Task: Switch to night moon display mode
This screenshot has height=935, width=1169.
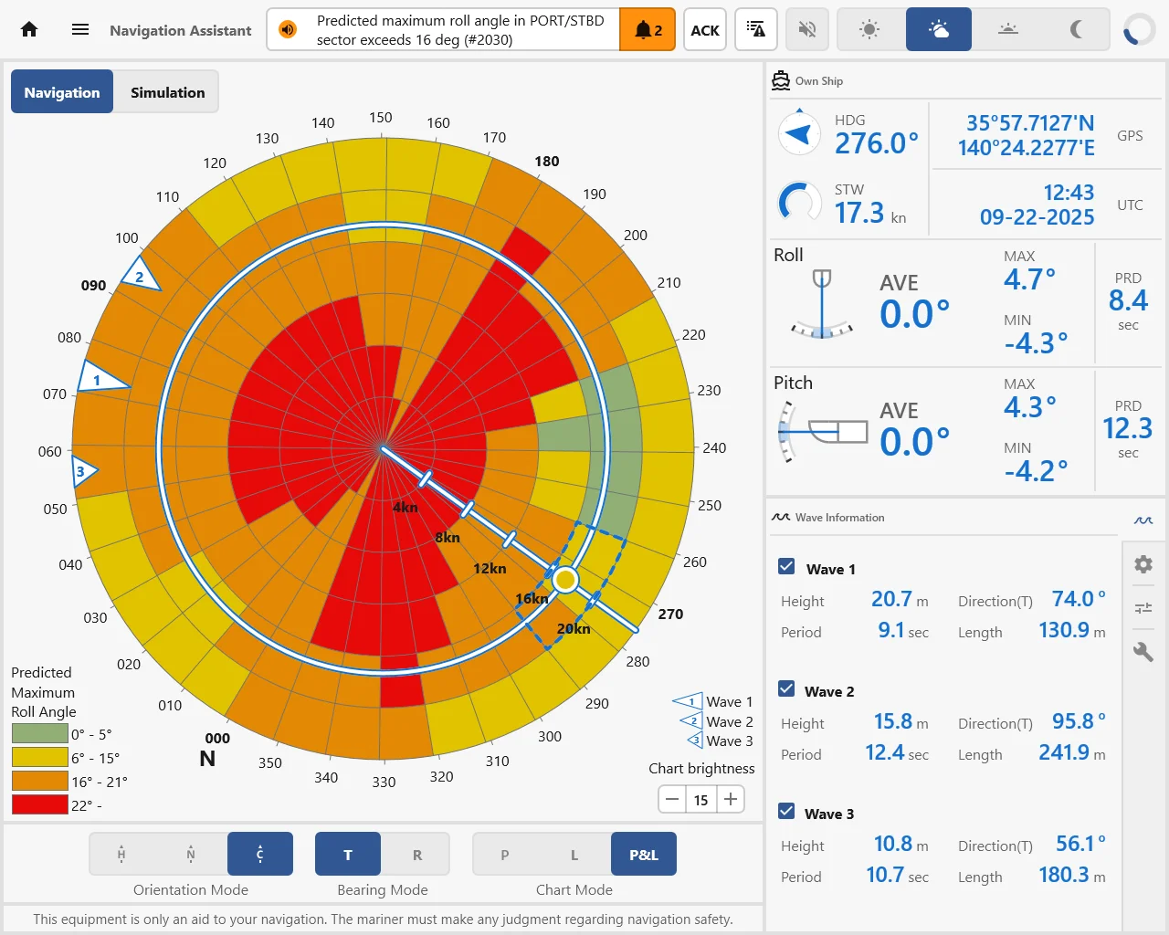Action: coord(1076,30)
